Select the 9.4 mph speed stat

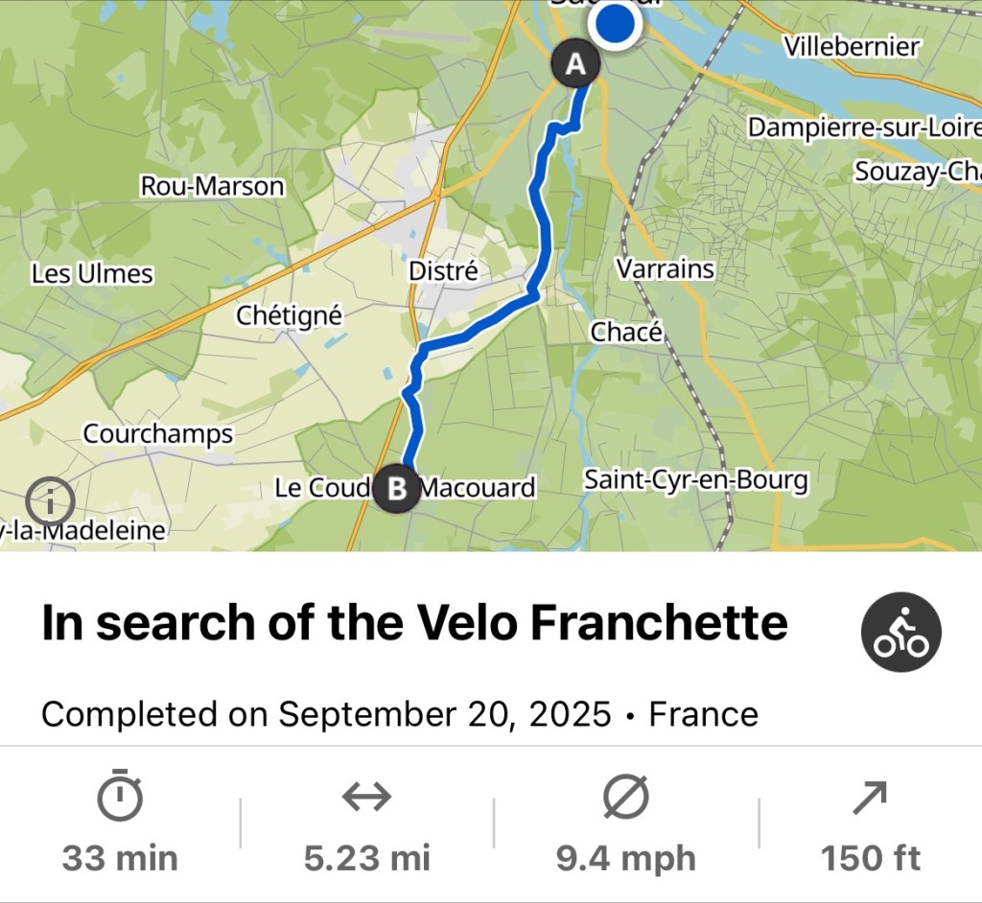[x=625, y=858]
